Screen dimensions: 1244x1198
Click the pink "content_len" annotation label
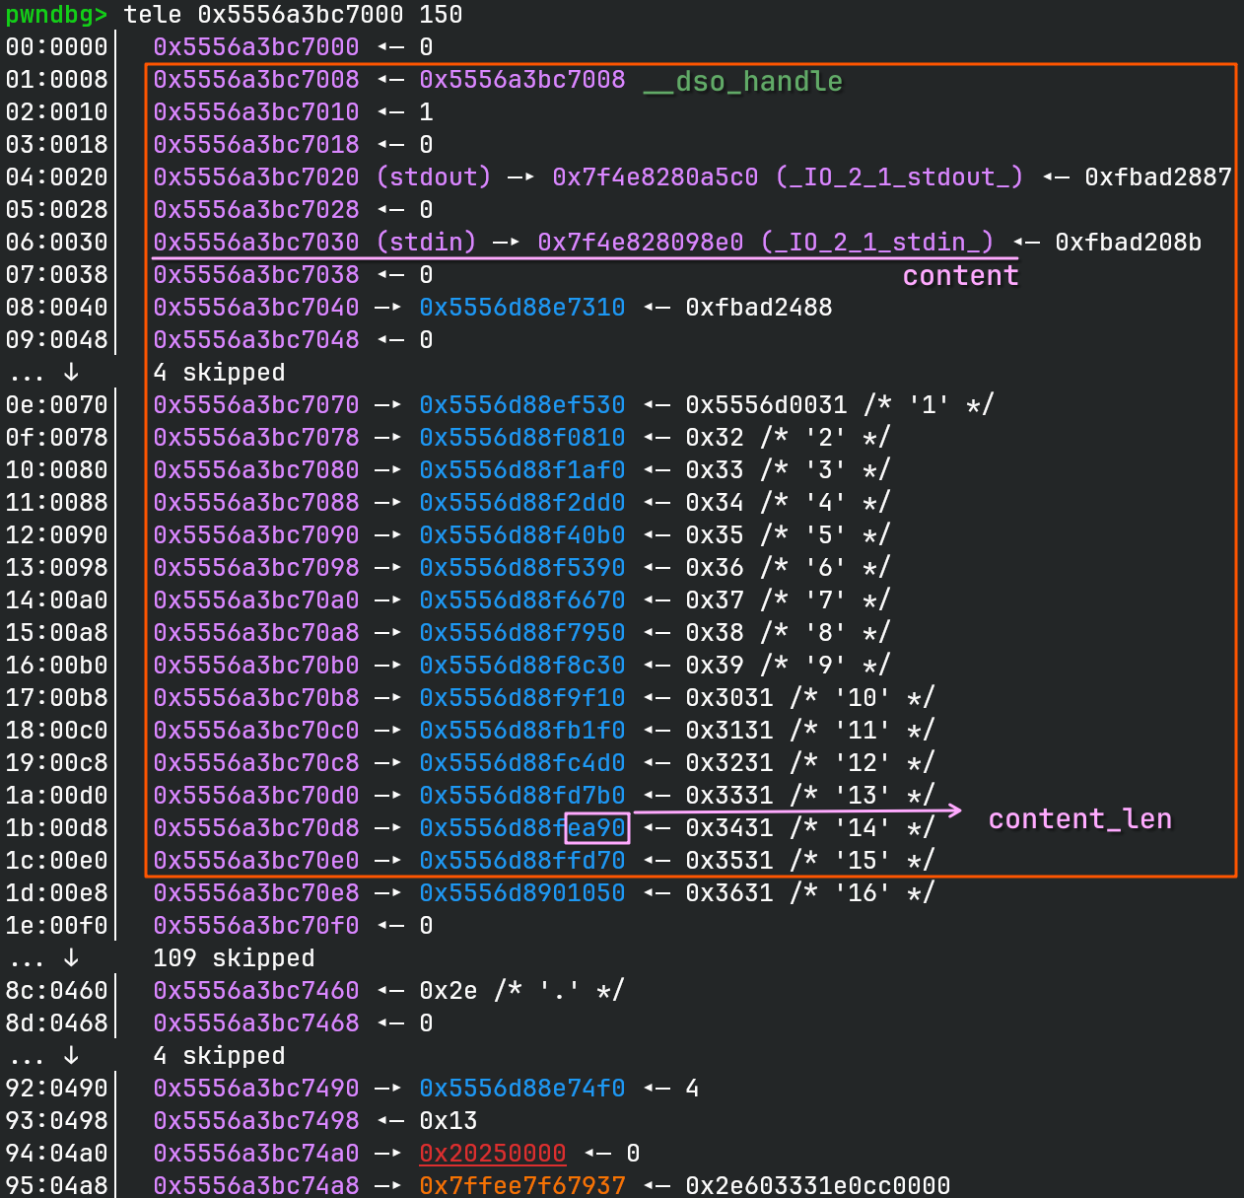coord(1079,819)
